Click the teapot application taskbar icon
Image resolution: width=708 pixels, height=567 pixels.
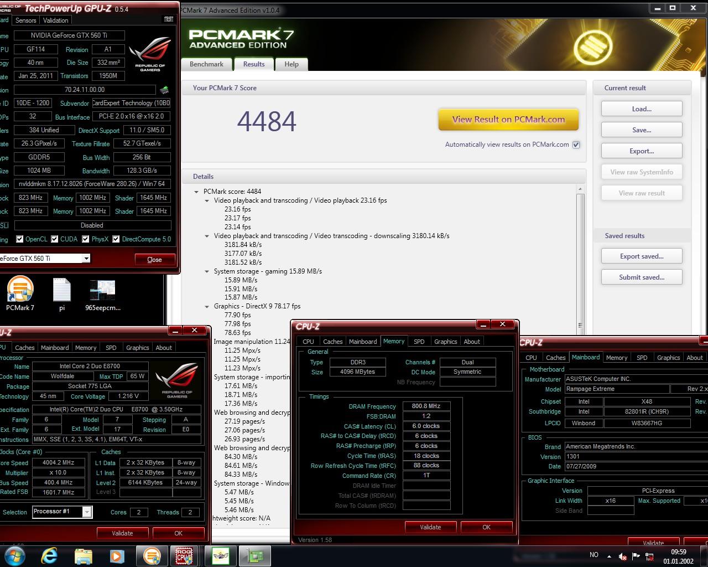coord(220,555)
